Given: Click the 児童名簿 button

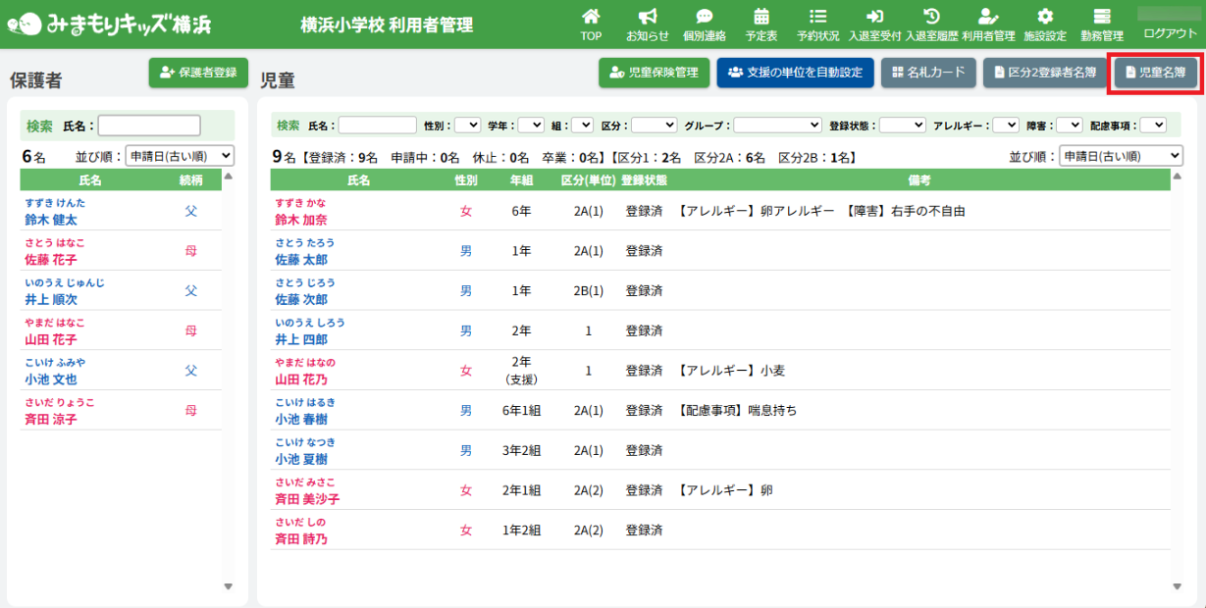Looking at the screenshot, I should (1155, 73).
